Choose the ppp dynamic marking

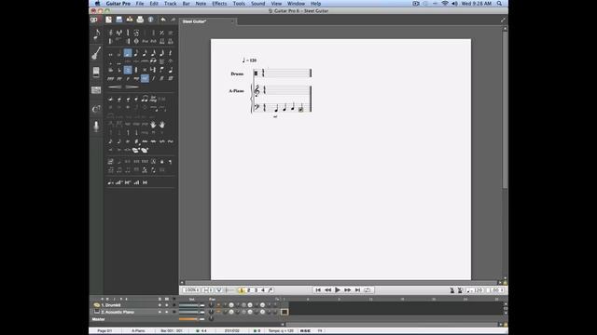click(x=110, y=78)
